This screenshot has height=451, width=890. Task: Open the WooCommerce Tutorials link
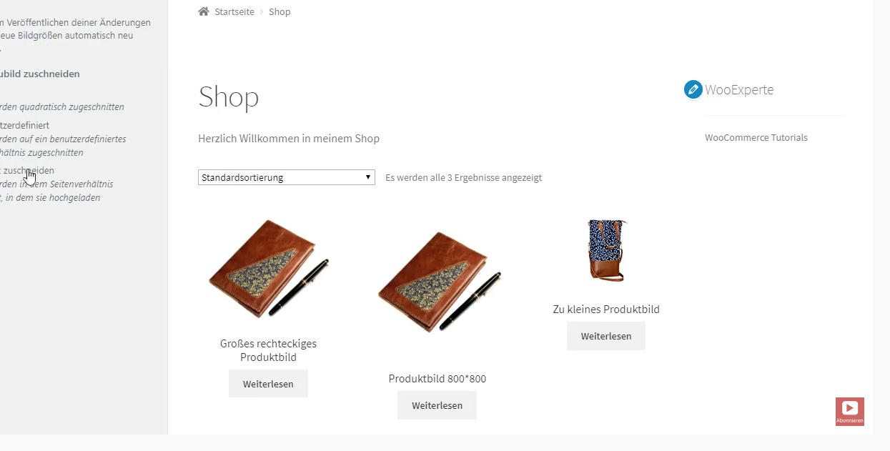(756, 137)
